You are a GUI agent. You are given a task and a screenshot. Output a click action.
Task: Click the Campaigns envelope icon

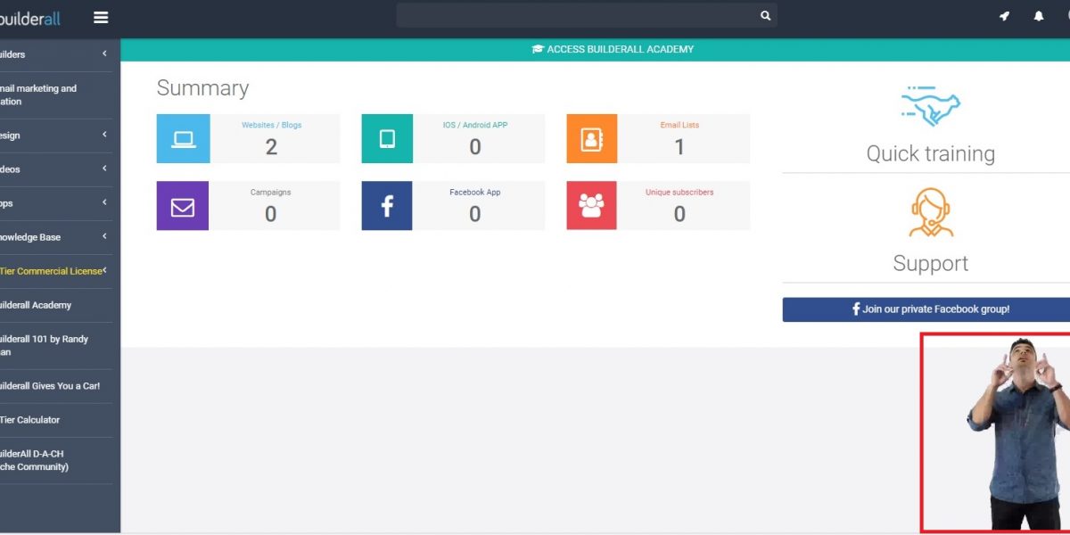(x=183, y=206)
